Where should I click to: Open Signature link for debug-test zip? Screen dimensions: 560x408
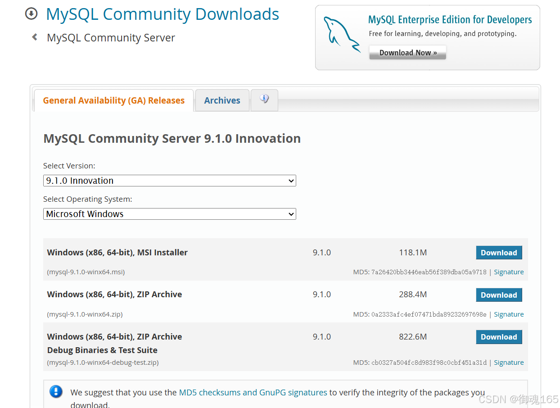509,363
